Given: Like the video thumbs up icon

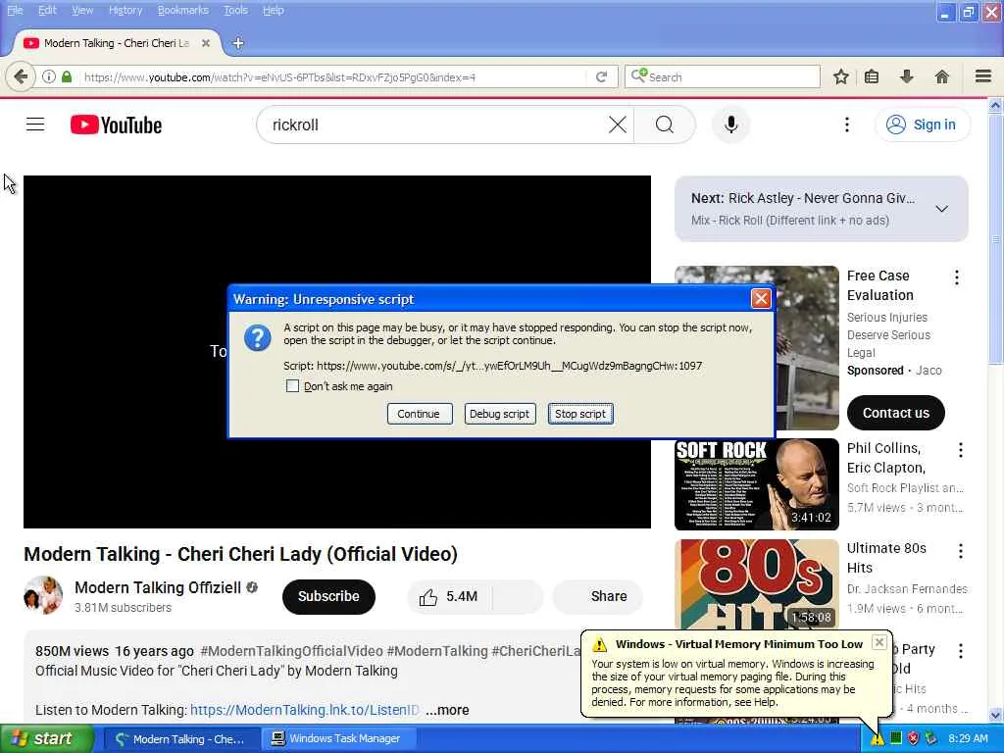Looking at the screenshot, I should pyautogui.click(x=427, y=597).
